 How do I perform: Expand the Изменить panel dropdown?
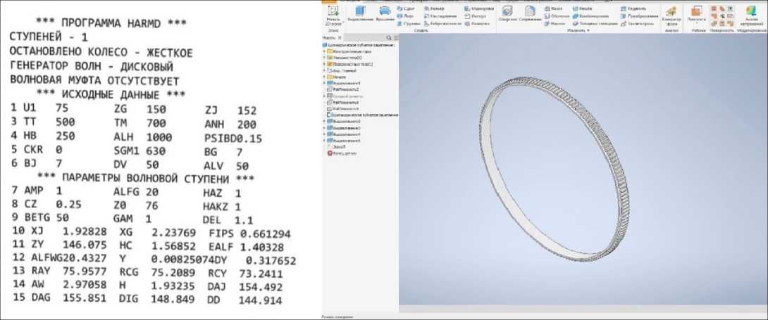(587, 30)
